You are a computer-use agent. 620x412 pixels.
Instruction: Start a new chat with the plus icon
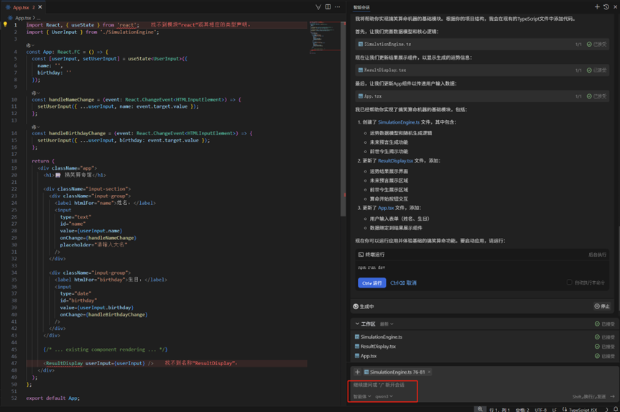(x=597, y=6)
